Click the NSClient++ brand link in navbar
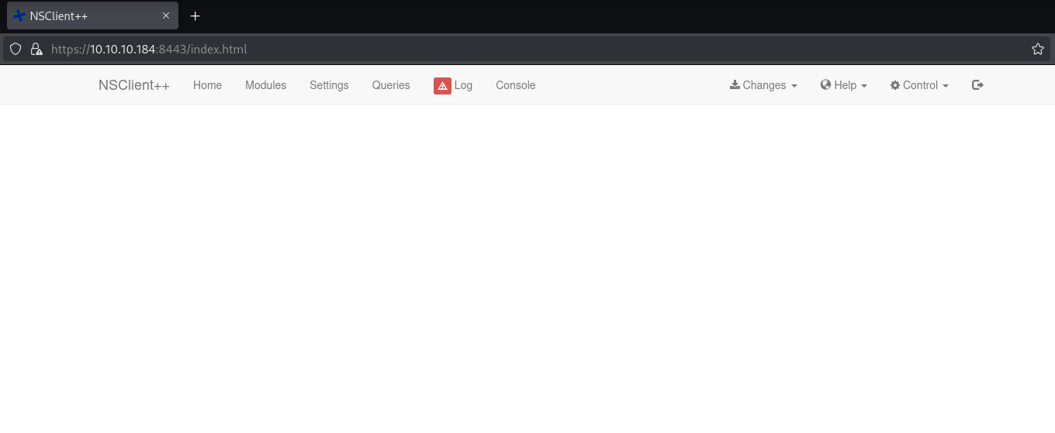The image size is (1055, 433). tap(133, 85)
